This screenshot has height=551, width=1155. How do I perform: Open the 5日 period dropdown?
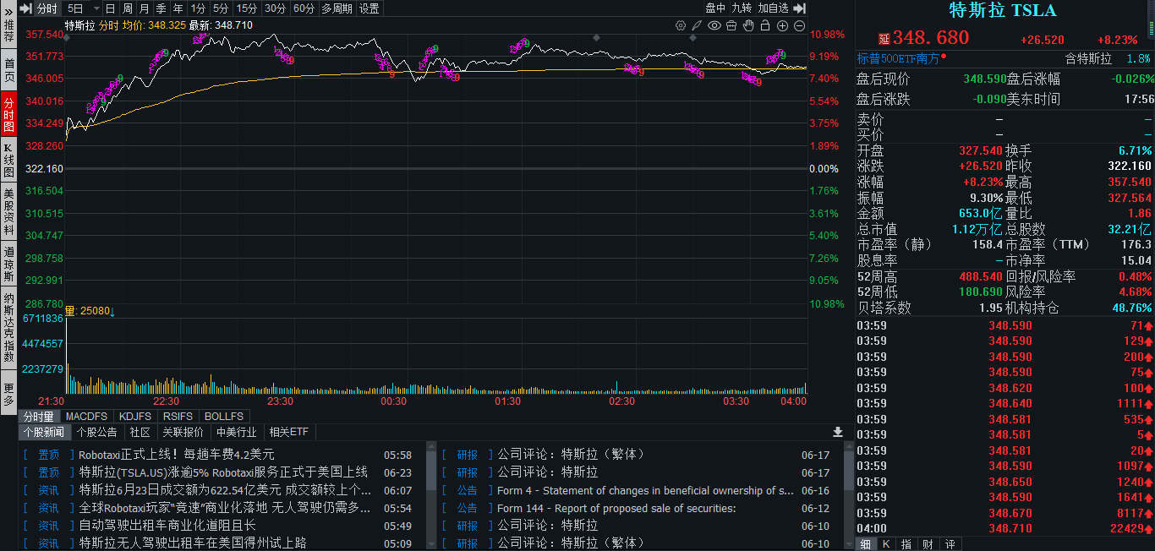(x=83, y=8)
